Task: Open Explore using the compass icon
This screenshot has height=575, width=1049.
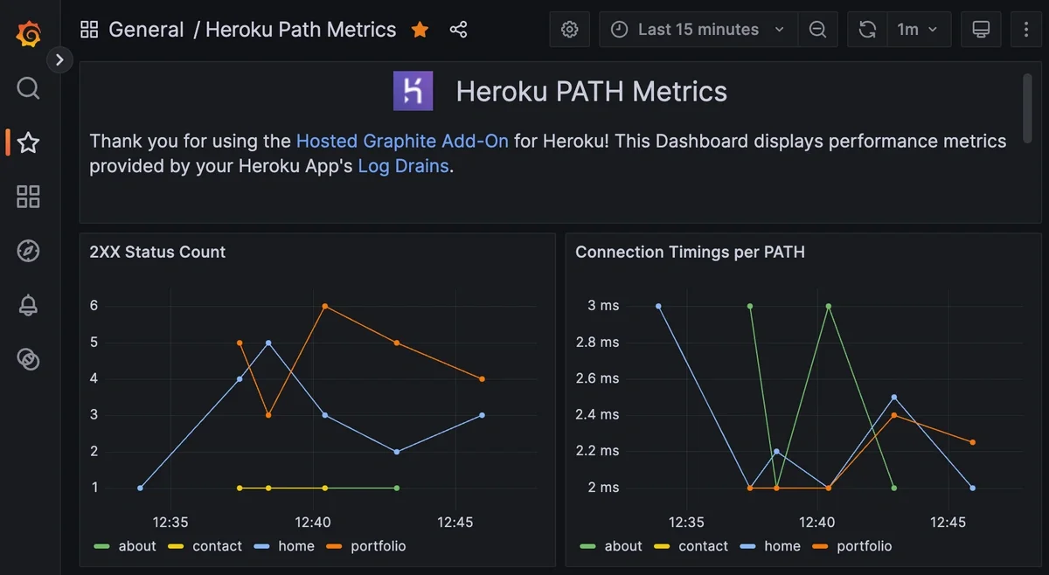Action: [27, 251]
